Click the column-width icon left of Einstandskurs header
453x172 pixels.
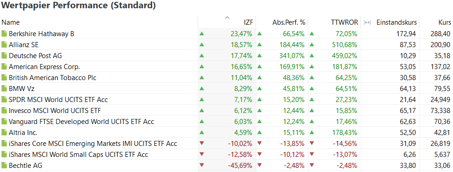coord(367,22)
